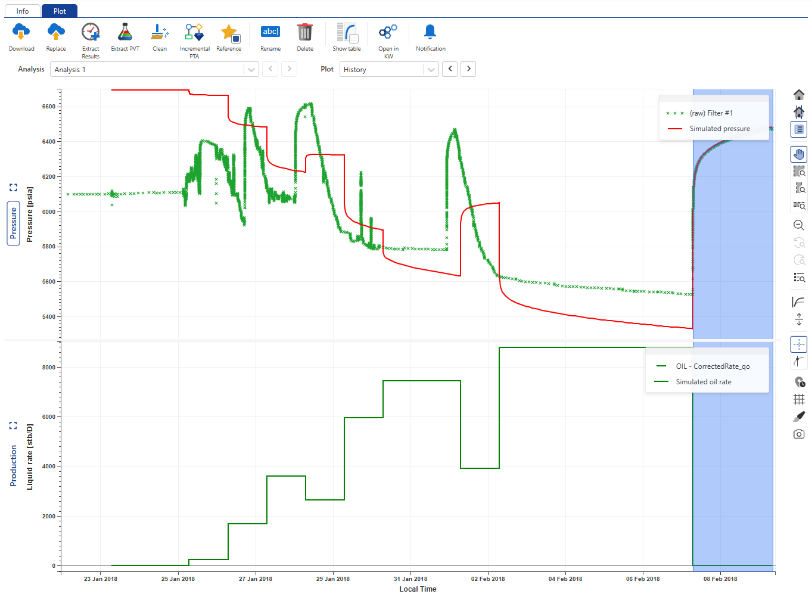Go to the next plot arrow
Image resolution: width=812 pixels, height=597 pixels.
point(469,69)
